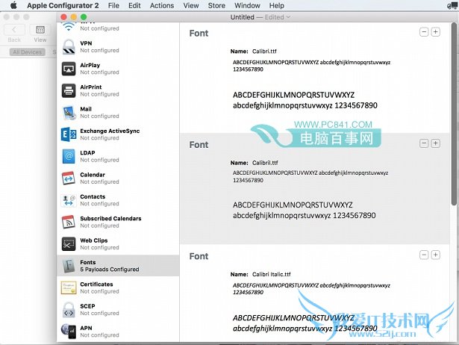Add a payload after Calibril.ttf
Screen dimensions: 459x345
pyautogui.click(x=436, y=143)
